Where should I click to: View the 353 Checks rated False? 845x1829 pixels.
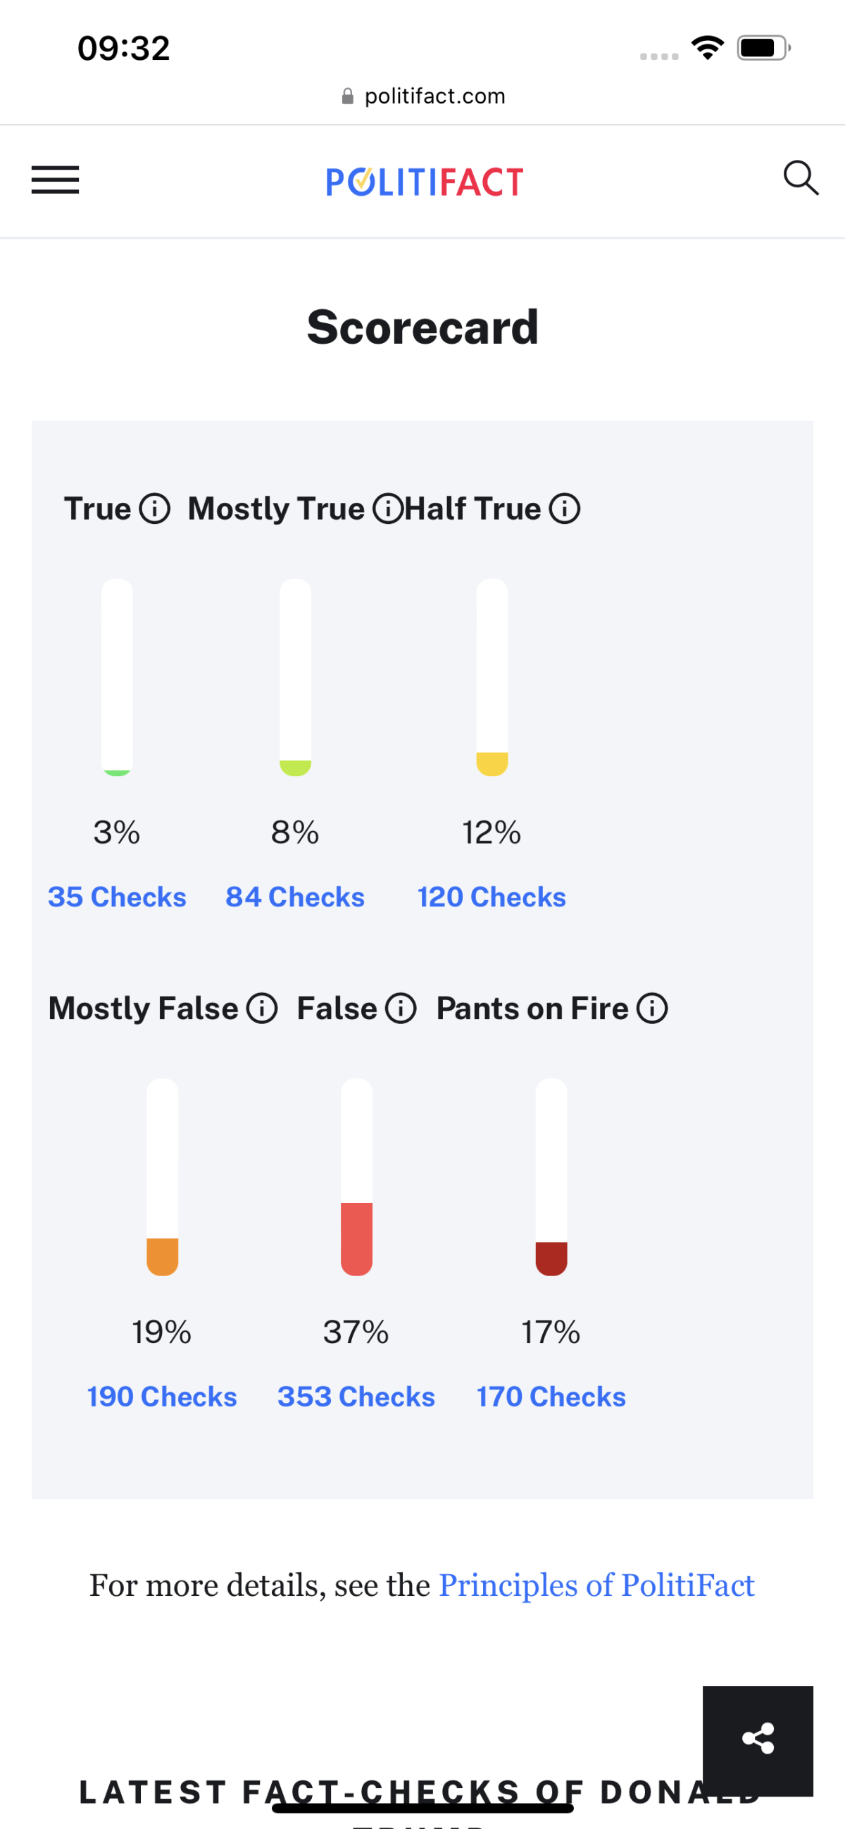(356, 1397)
